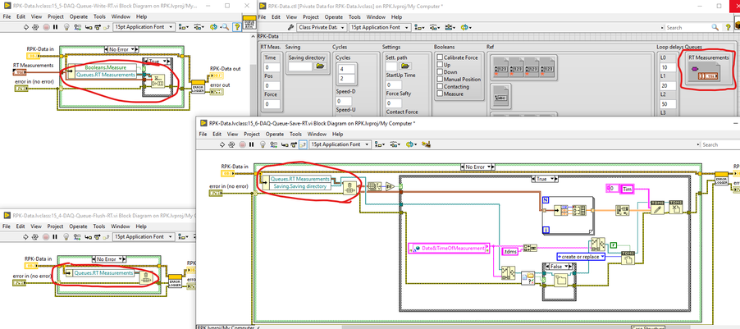Open Tools menu in RPK-Data.ctl window
The width and height of the screenshot is (740, 329).
point(354,17)
